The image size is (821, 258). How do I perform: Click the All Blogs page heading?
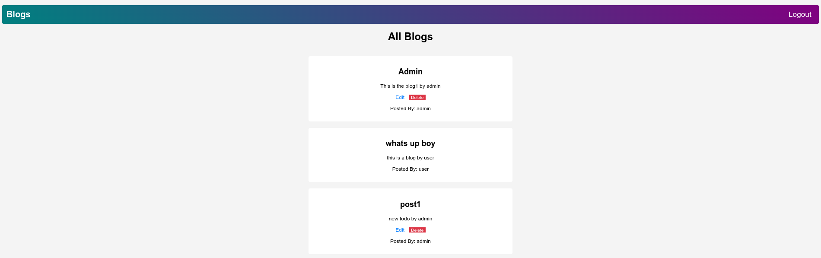click(x=410, y=37)
